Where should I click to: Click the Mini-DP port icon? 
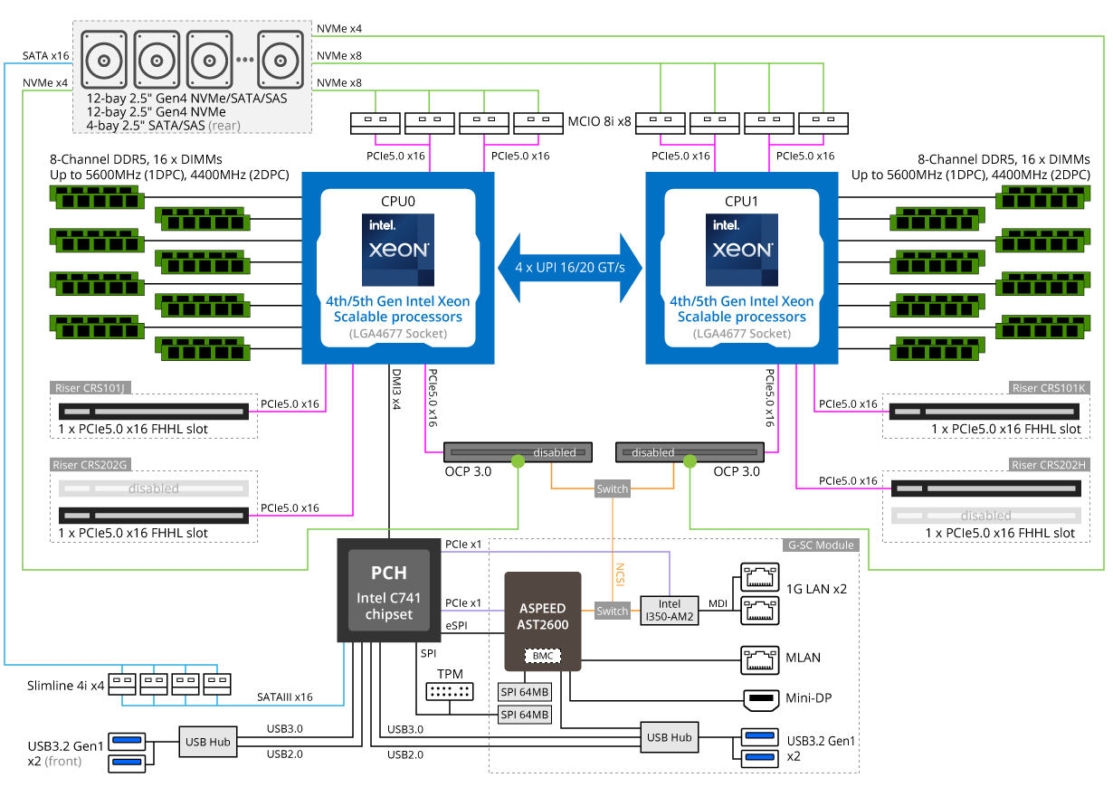[x=760, y=699]
